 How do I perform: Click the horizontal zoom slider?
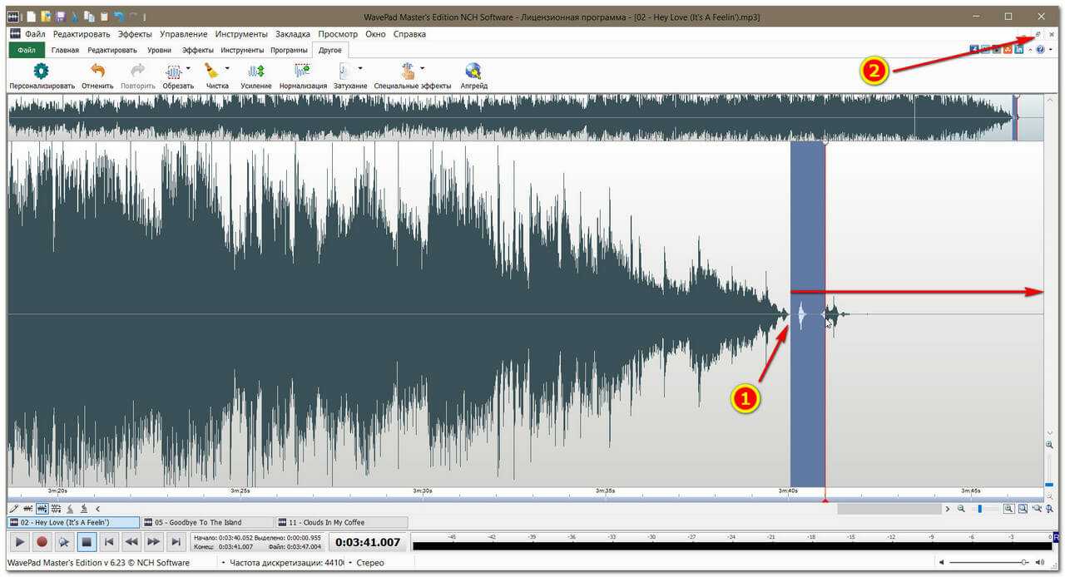980,508
